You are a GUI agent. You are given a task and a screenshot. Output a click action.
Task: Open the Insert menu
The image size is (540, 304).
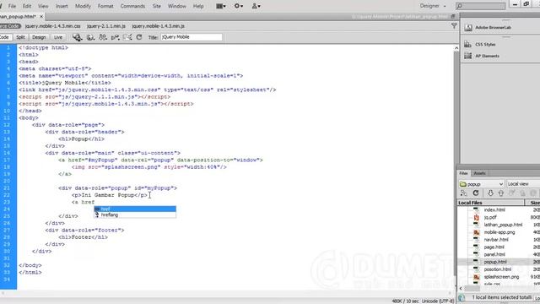pyautogui.click(x=62, y=6)
